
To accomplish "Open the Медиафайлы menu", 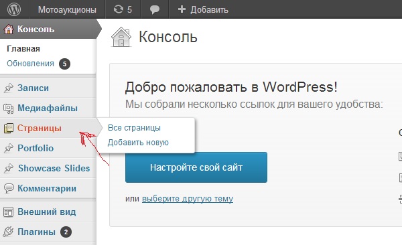I will (x=48, y=108).
